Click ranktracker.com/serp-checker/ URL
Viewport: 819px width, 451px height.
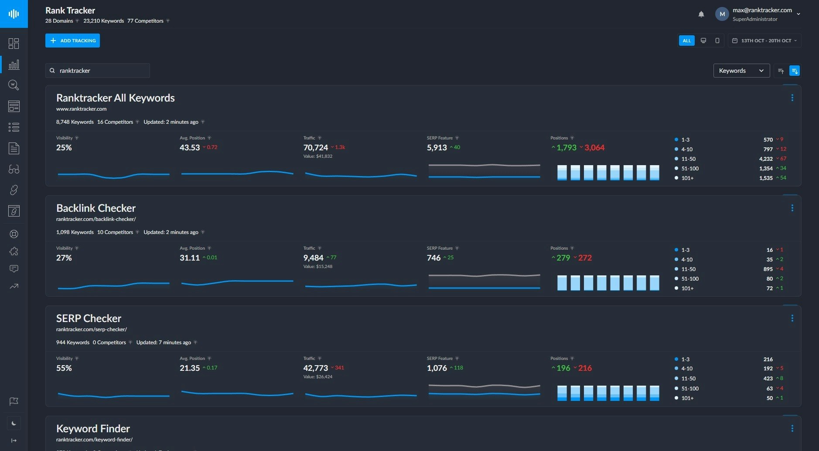click(92, 329)
